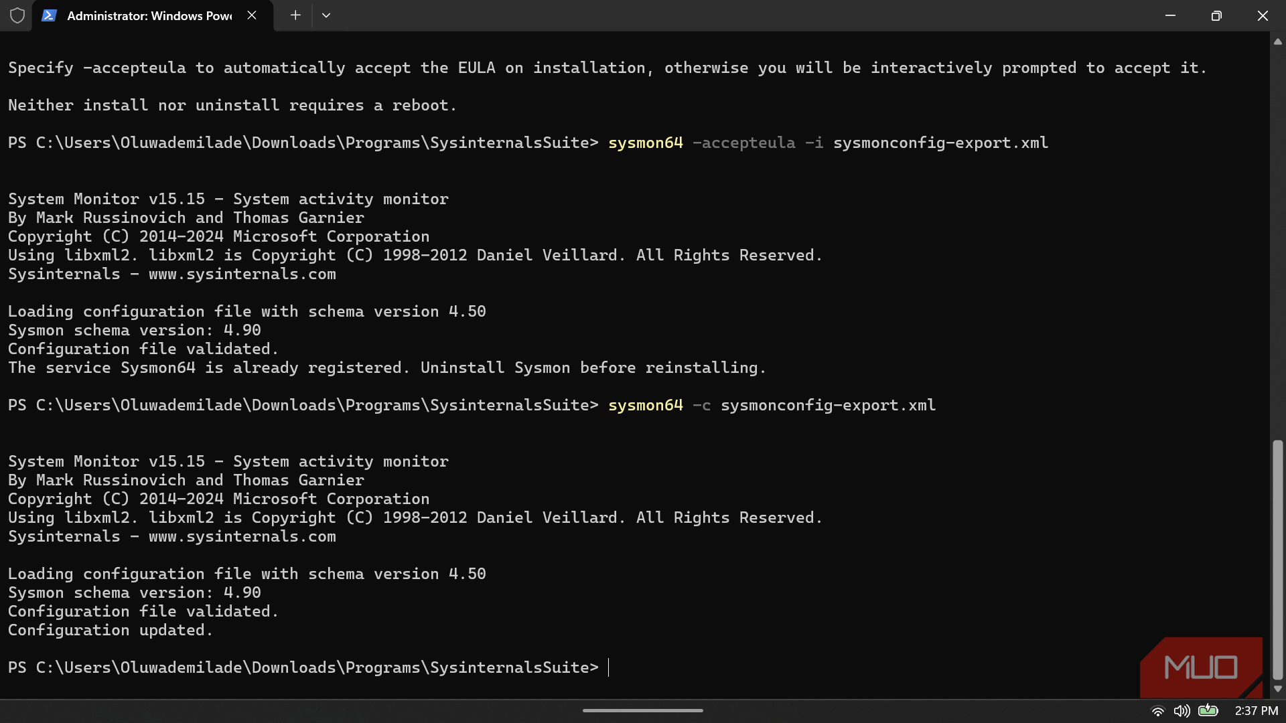Viewport: 1286px width, 723px height.
Task: Click the text 'Configuration updated.'
Action: click(110, 631)
